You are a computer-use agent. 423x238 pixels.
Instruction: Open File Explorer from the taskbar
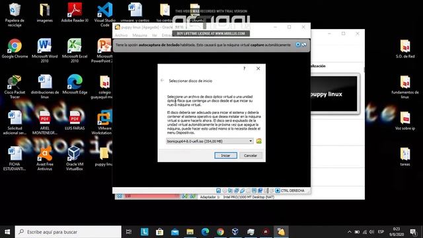(x=190, y=232)
